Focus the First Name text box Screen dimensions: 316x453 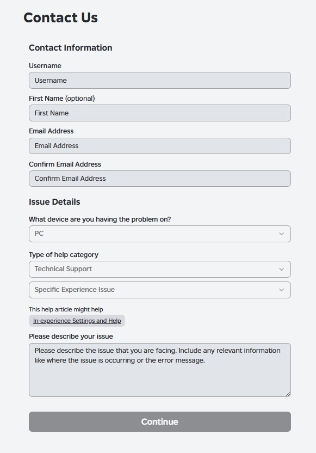point(159,113)
